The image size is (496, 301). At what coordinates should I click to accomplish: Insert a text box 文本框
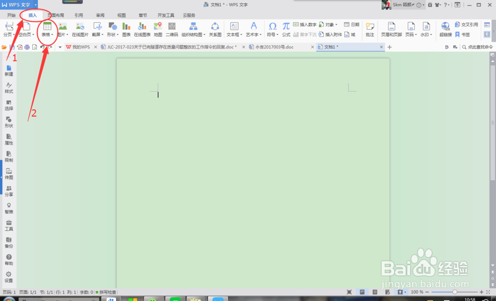point(234,29)
